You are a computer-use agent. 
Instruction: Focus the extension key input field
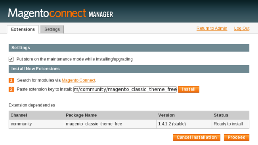tap(125, 89)
